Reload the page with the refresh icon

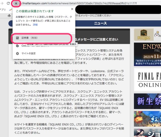(9, 4)
